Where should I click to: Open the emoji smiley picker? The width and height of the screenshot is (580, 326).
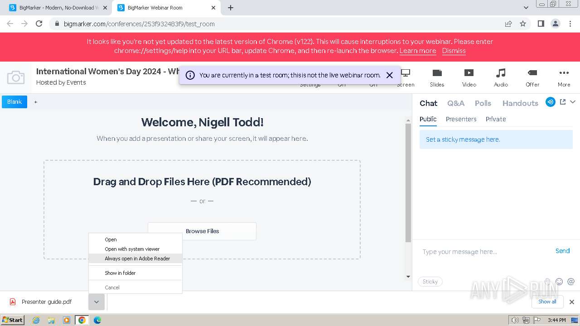559,282
